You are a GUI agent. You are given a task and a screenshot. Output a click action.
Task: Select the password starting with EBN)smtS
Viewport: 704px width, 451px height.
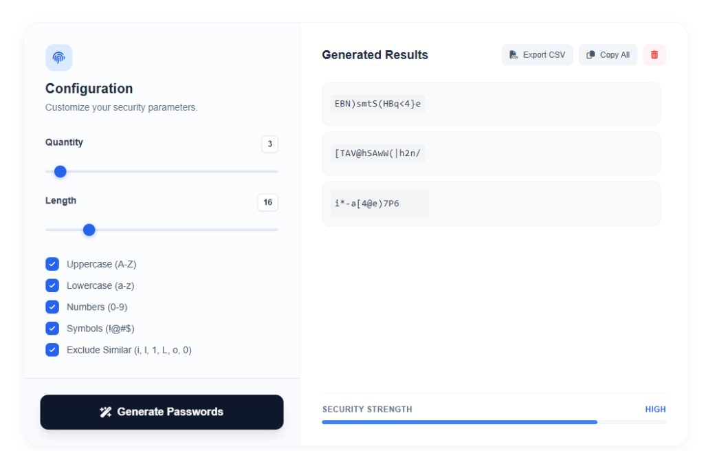[x=377, y=104]
